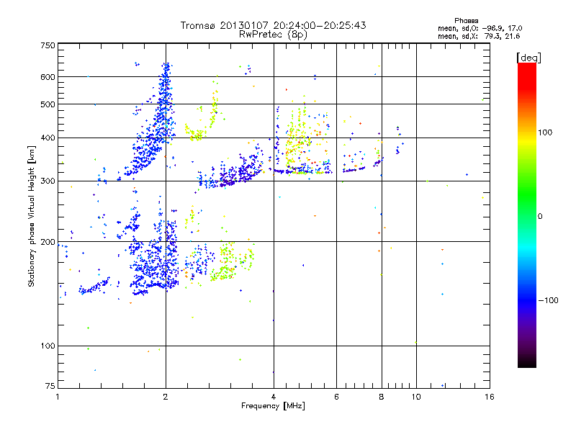Click the x-axis label '1'
The image size is (576, 432).
coord(58,397)
